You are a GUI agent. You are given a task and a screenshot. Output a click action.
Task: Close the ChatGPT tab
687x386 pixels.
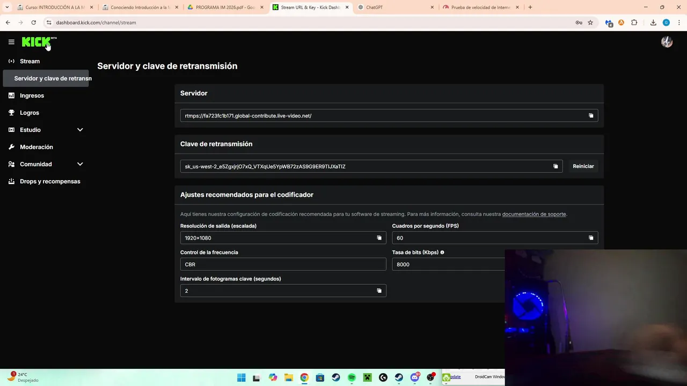(x=432, y=8)
